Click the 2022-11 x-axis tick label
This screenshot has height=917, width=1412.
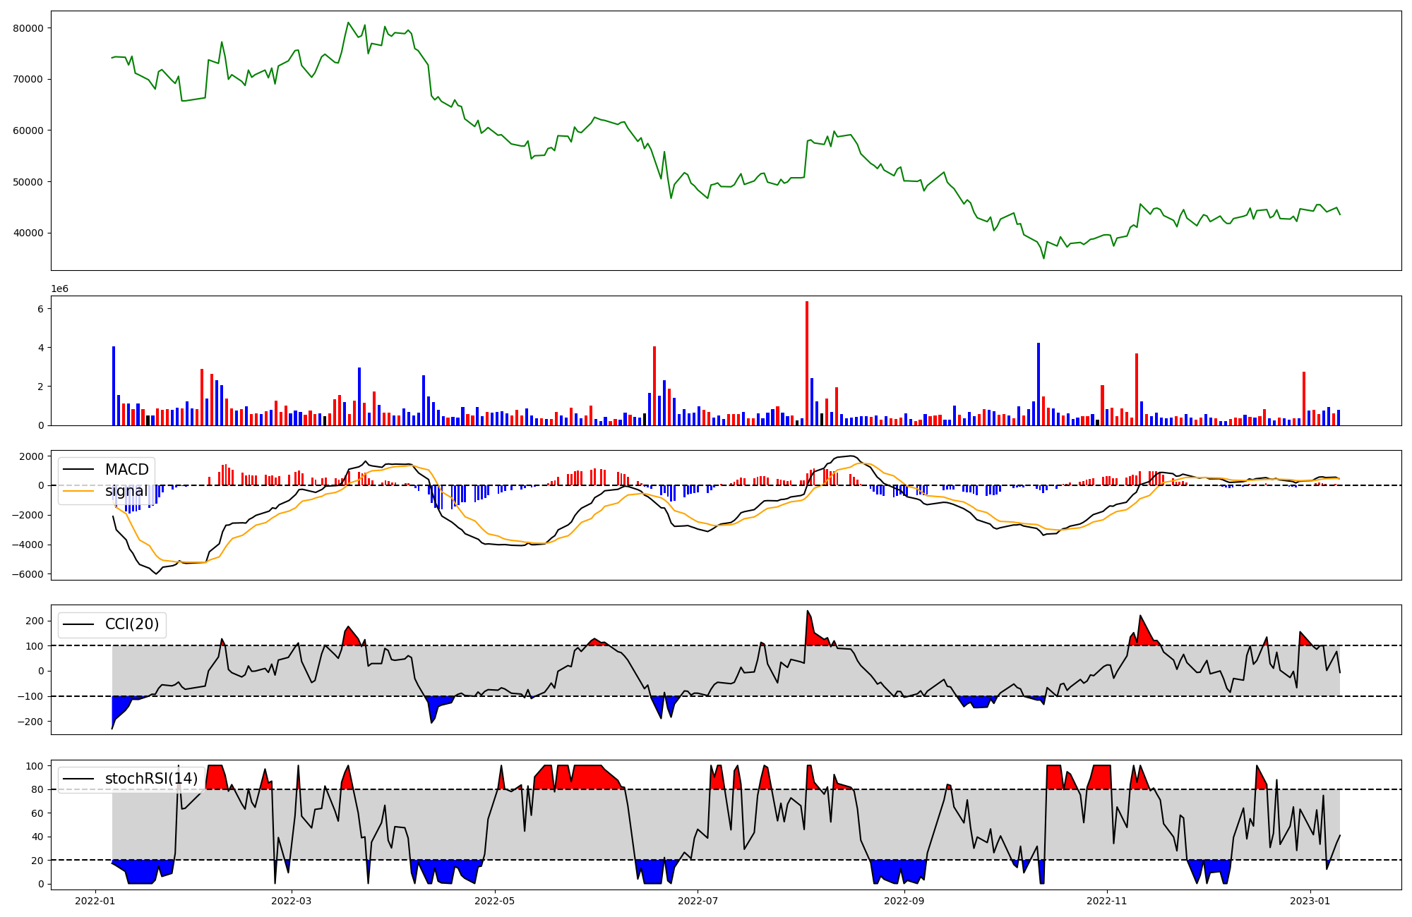[1107, 901]
